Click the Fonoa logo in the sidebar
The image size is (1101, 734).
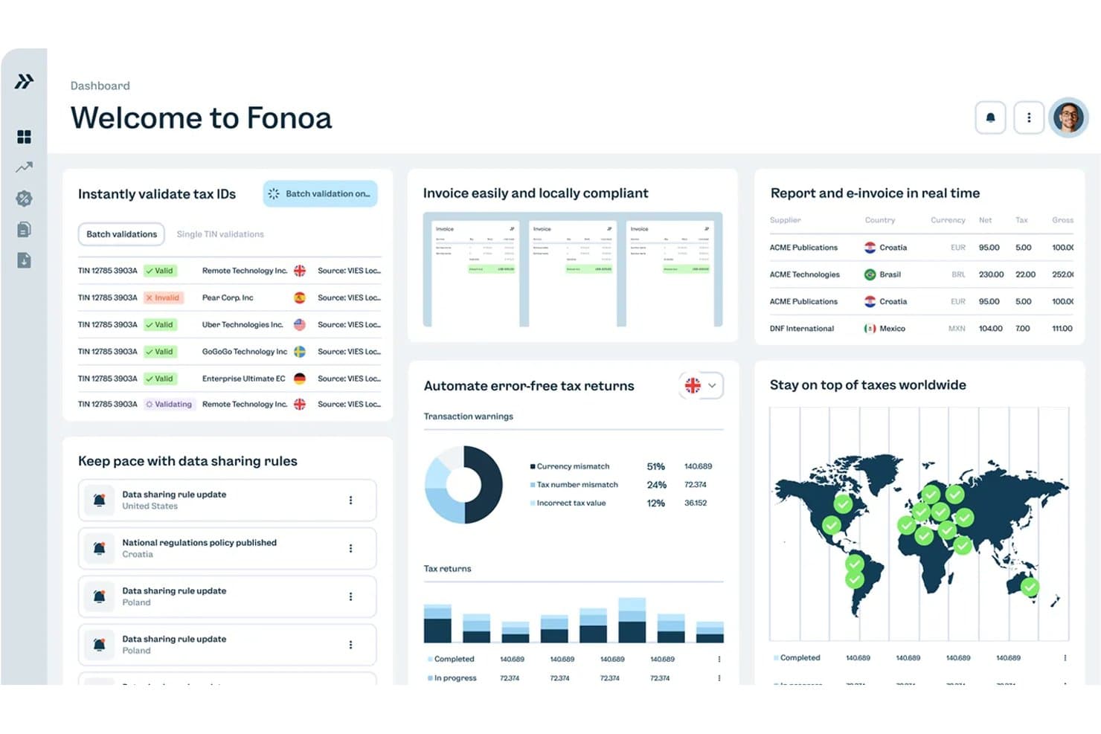click(24, 81)
